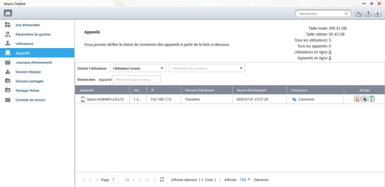The width and height of the screenshot is (385, 187).
Task: Open the info icon in toolbar
Action: (378, 13)
